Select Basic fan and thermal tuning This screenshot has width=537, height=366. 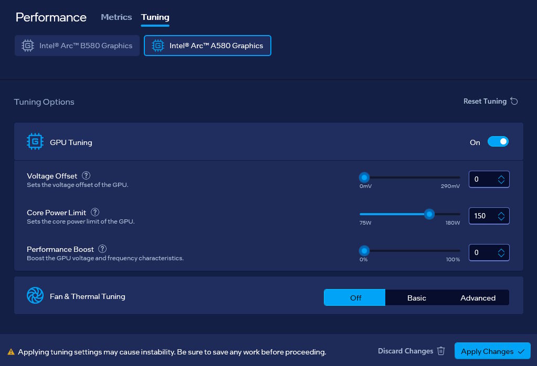point(416,297)
